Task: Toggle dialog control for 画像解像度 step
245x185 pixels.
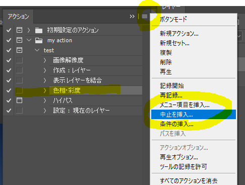Action: pyautogui.click(x=19, y=60)
